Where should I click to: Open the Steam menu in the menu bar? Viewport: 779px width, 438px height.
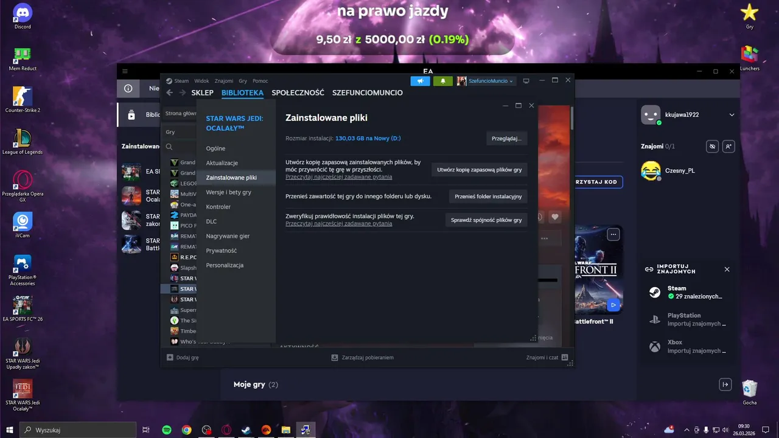(181, 81)
